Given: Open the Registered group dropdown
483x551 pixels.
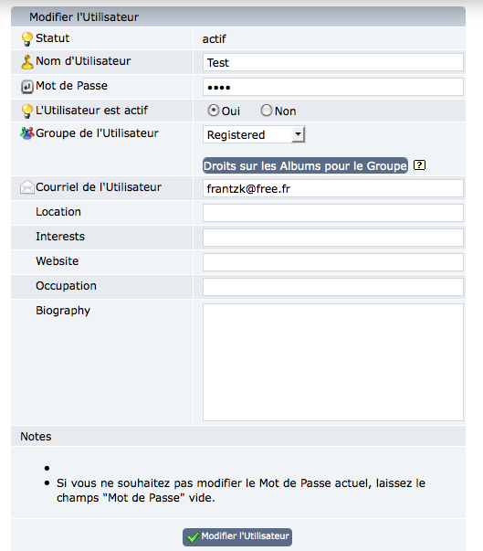Looking at the screenshot, I should [x=254, y=134].
